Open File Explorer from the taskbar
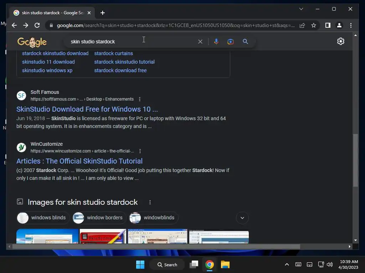The height and width of the screenshot is (273, 365). pos(225,264)
